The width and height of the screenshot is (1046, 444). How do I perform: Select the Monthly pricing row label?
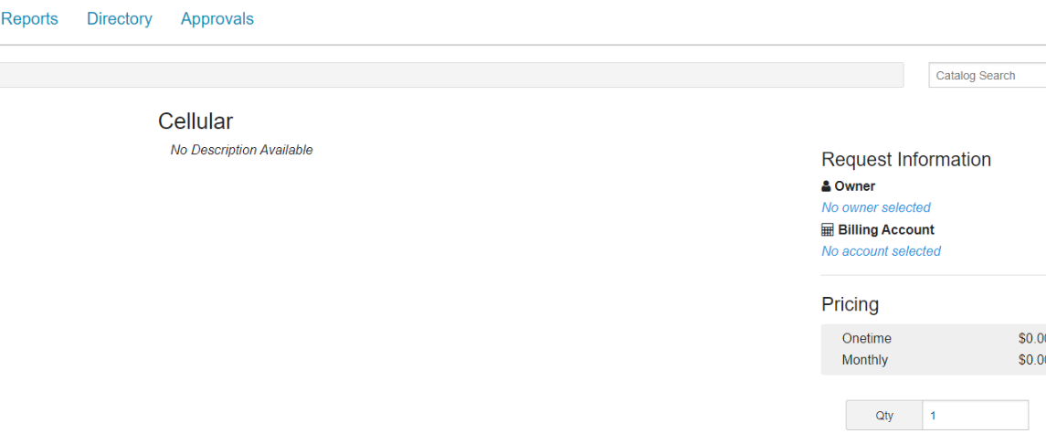pyautogui.click(x=865, y=360)
